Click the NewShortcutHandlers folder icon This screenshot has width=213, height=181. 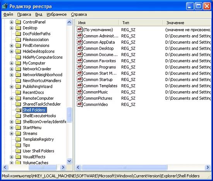click(x=18, y=80)
